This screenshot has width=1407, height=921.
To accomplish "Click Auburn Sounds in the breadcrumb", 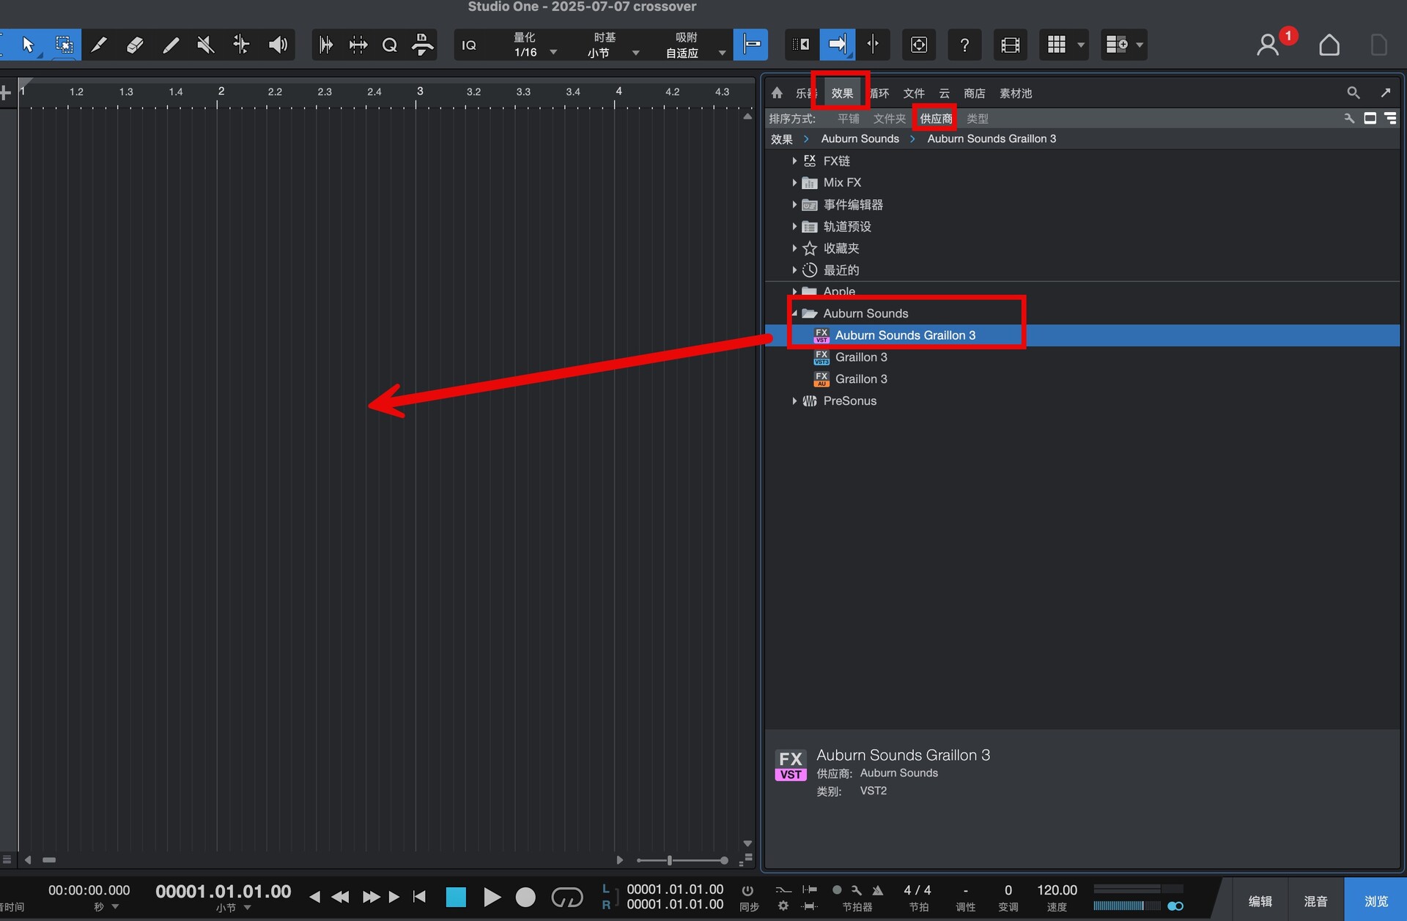I will 860,138.
